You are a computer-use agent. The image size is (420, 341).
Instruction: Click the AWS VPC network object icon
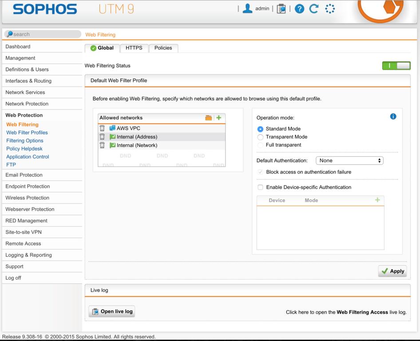point(112,128)
